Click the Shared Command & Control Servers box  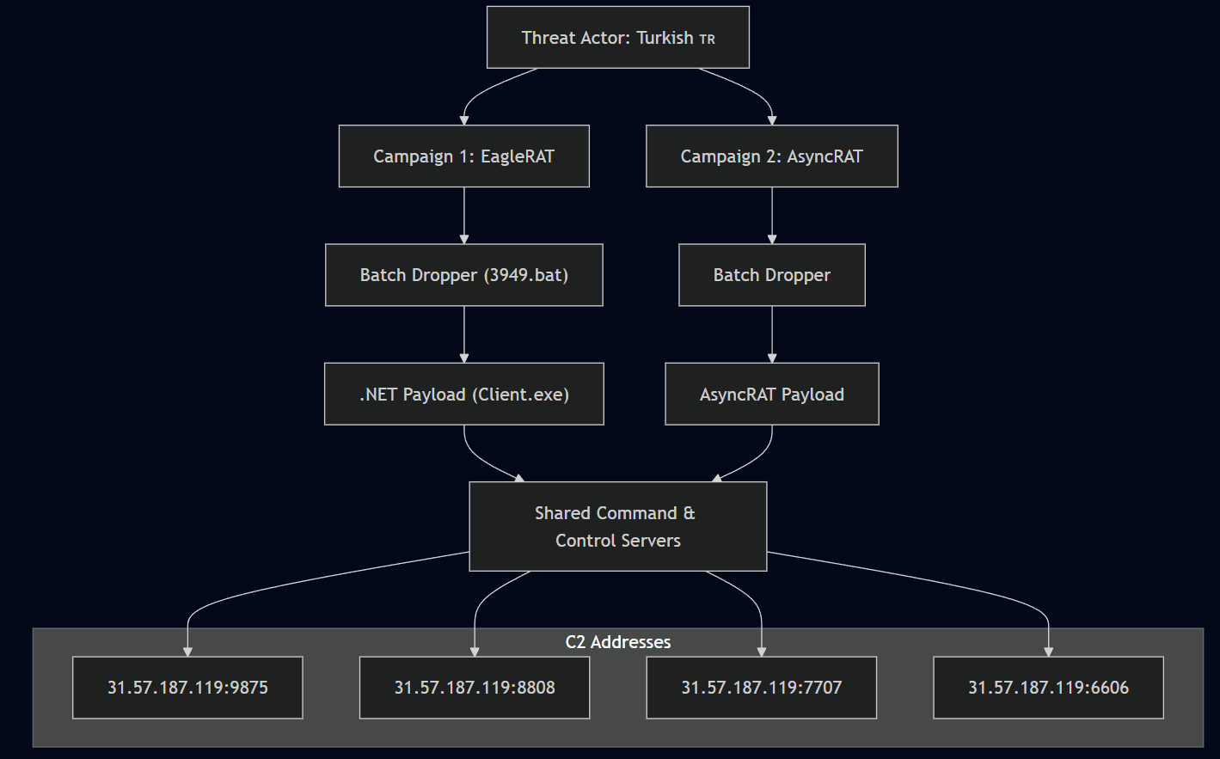point(617,526)
